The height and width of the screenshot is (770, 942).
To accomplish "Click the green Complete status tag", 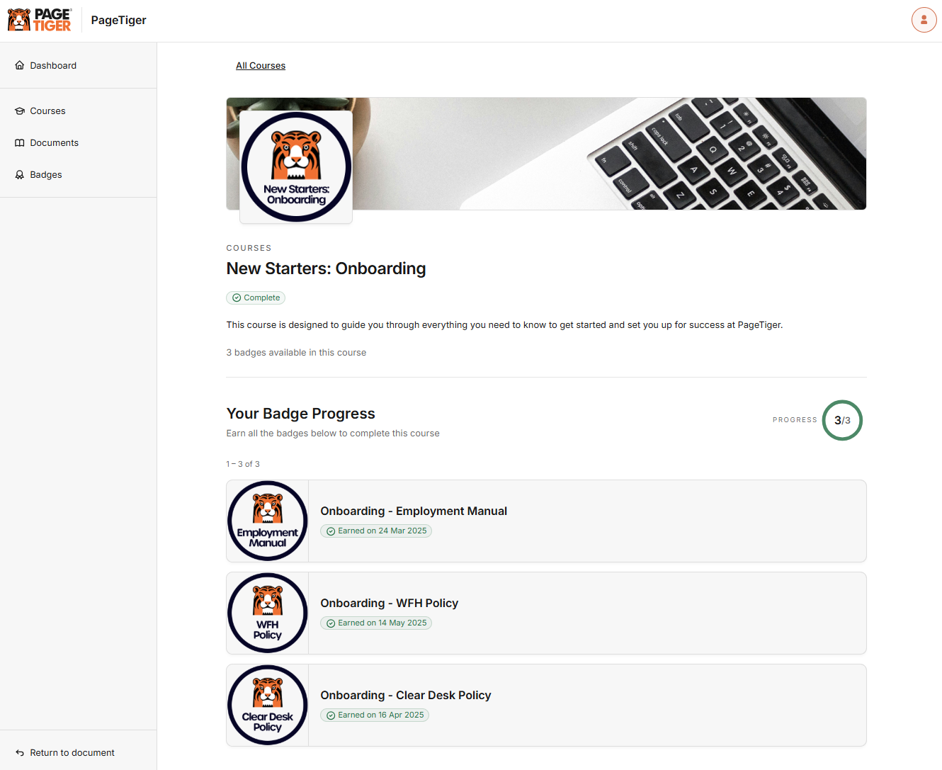I will pyautogui.click(x=256, y=298).
